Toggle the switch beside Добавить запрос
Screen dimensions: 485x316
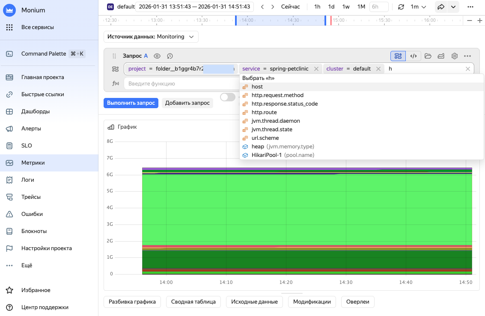(227, 97)
